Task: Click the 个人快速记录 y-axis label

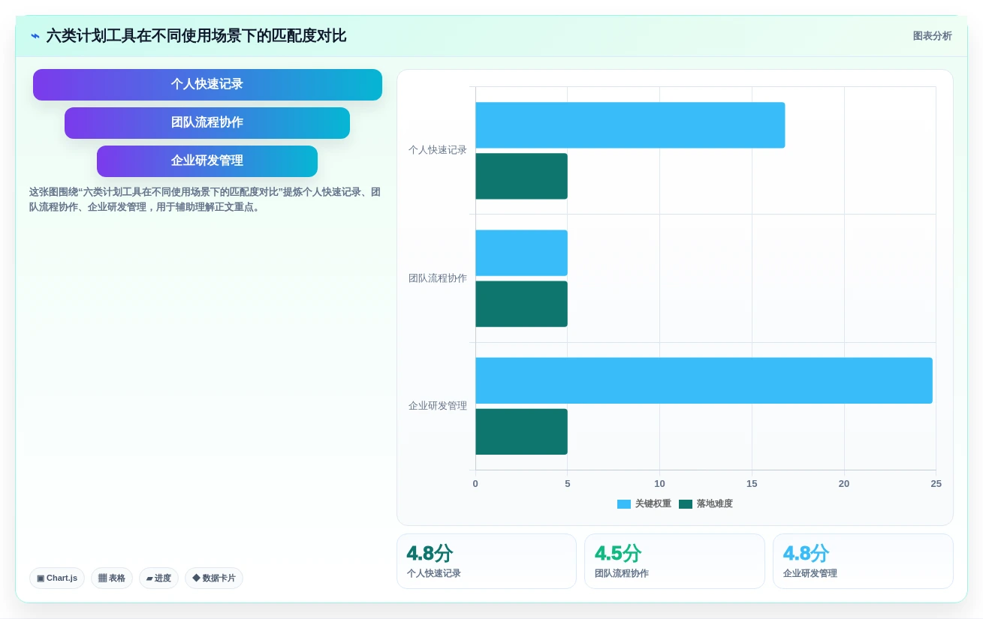Action: 438,150
